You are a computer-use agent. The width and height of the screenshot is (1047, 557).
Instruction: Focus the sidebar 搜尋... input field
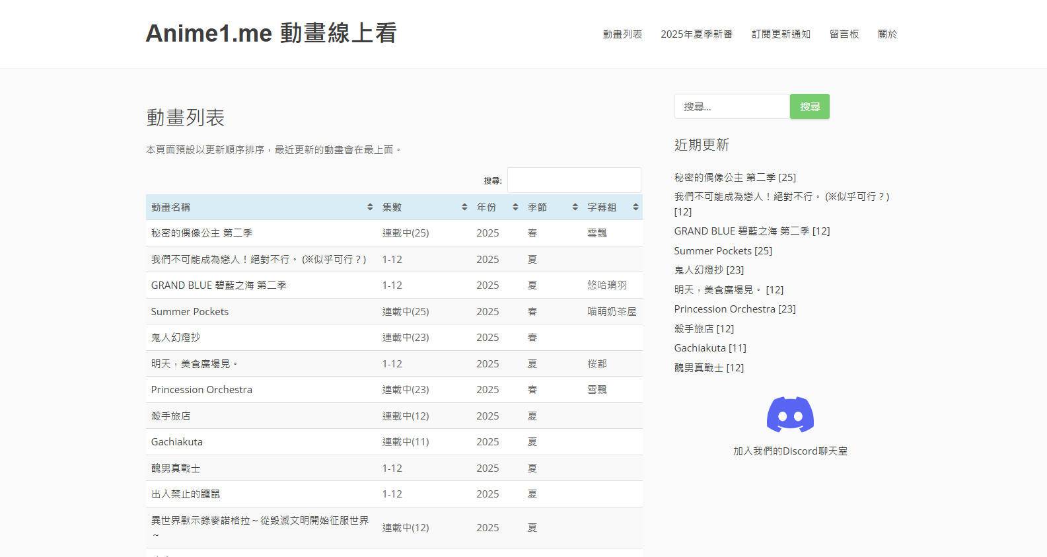pyautogui.click(x=731, y=106)
